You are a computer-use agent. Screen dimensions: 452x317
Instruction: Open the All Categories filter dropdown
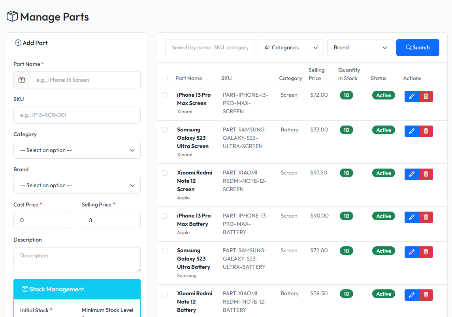click(290, 47)
